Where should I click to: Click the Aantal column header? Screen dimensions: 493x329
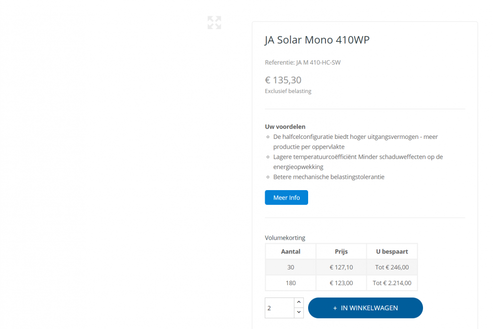290,251
